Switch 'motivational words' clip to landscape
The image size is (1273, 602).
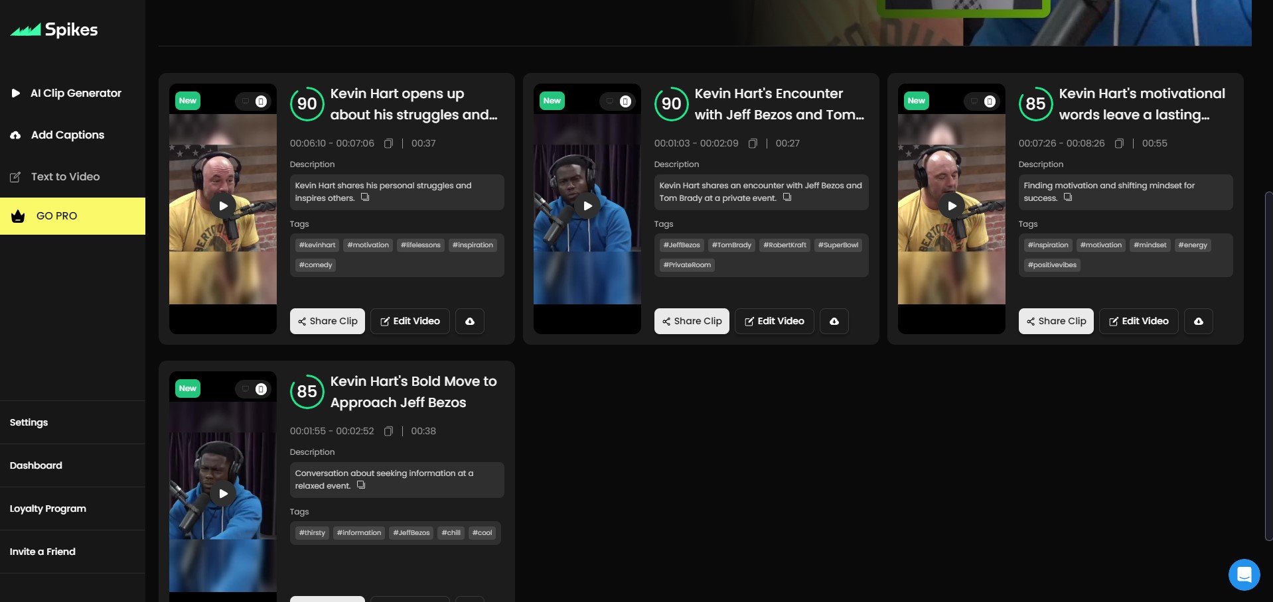(x=974, y=101)
